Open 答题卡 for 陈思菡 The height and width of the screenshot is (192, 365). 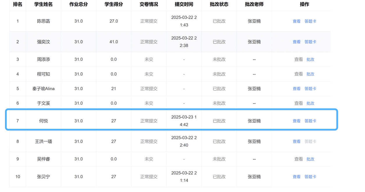[x=310, y=21]
